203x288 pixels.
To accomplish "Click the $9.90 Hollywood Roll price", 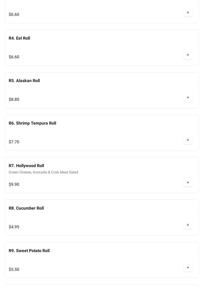I will (x=14, y=185).
